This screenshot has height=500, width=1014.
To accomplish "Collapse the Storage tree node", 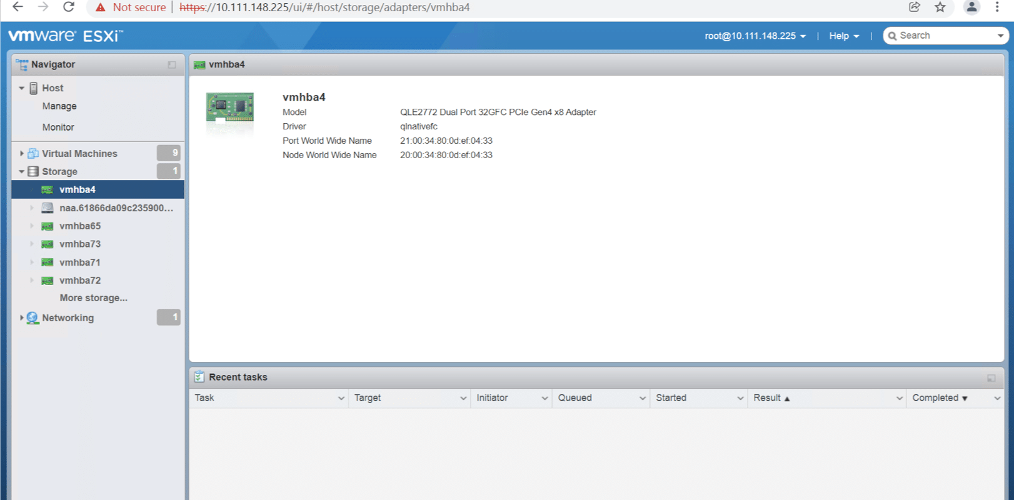I will pos(21,171).
